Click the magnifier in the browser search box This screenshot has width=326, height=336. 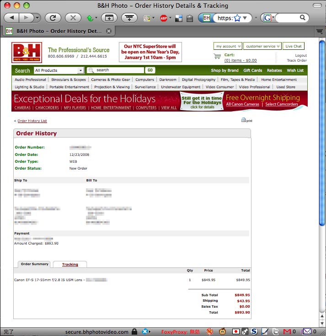[x=302, y=17]
